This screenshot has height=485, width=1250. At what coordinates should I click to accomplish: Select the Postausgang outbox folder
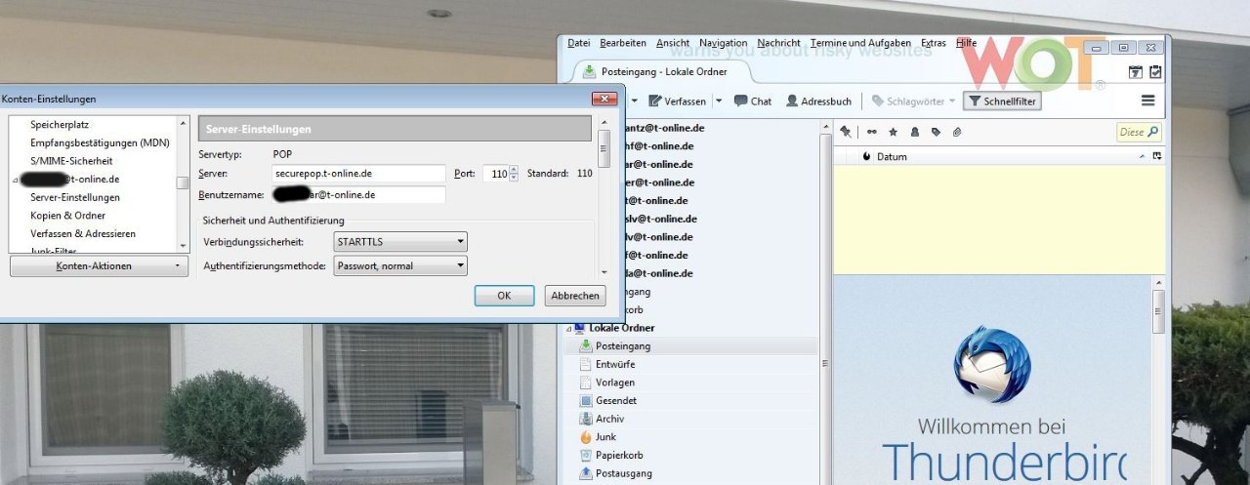tap(692, 473)
